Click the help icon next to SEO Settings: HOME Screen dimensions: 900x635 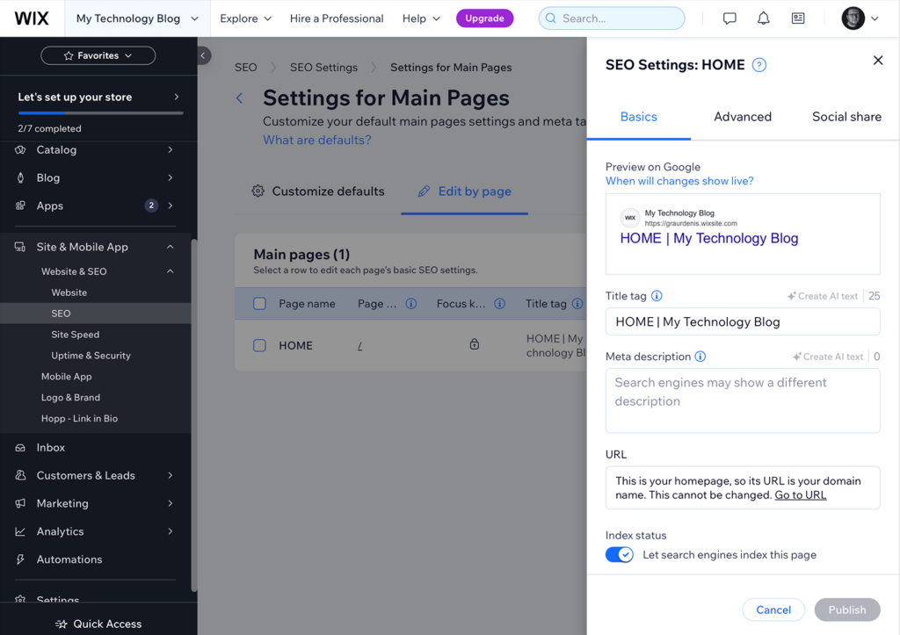(x=758, y=65)
